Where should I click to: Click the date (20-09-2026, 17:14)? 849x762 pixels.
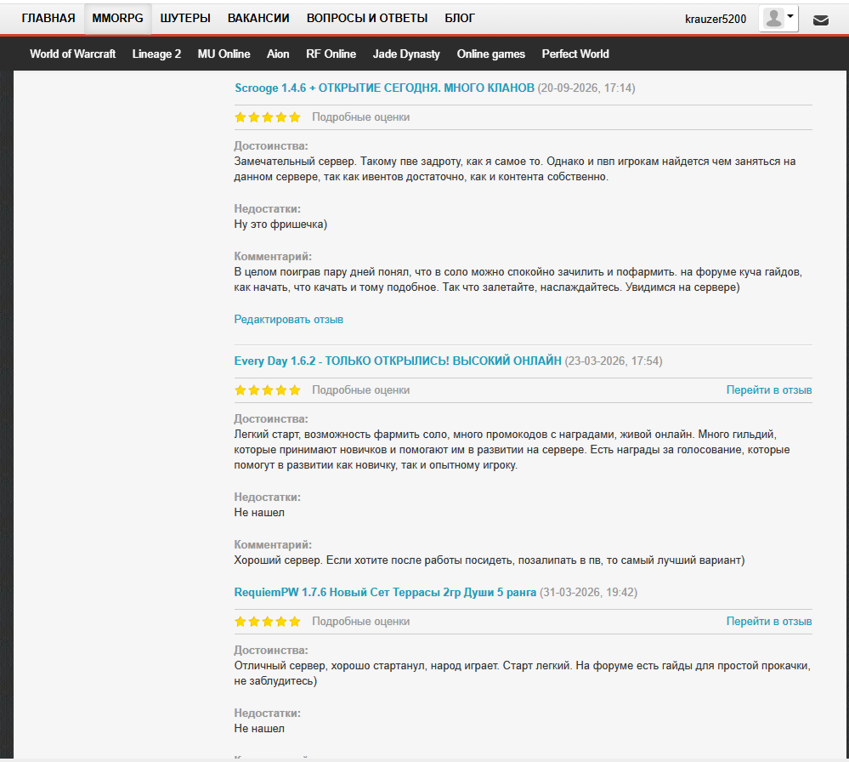(586, 88)
